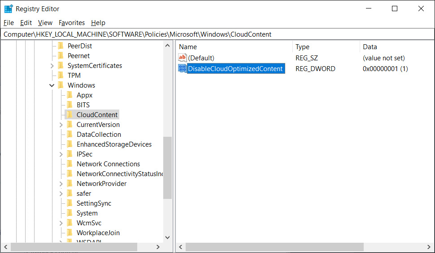
Task: Click the SettingSync folder icon
Action: tap(70, 203)
